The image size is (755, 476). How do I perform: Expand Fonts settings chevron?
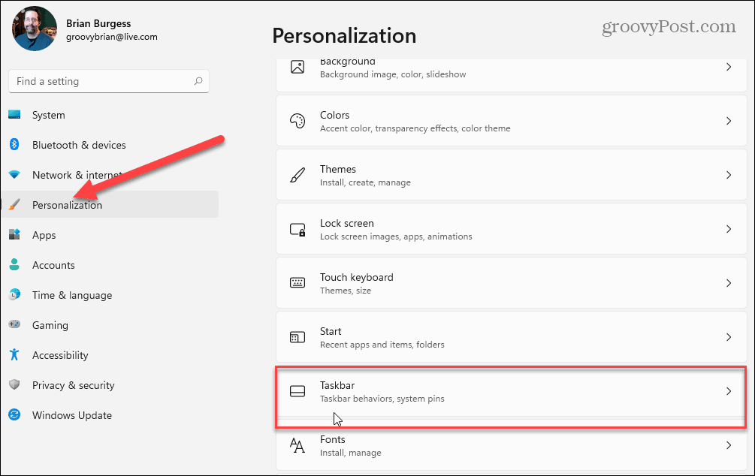click(x=729, y=445)
